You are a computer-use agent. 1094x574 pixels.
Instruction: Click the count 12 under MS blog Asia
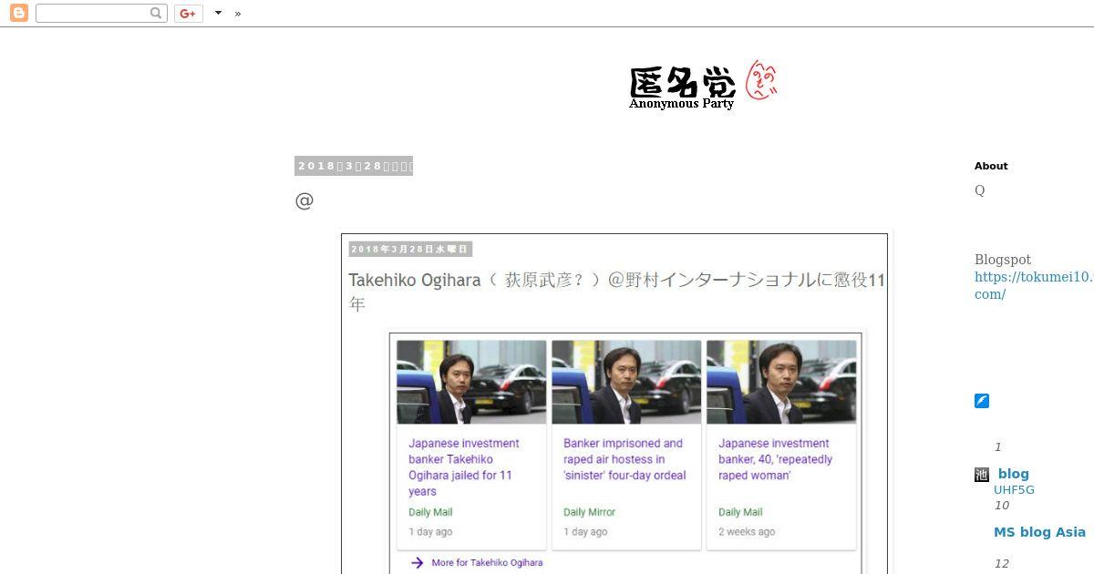pyautogui.click(x=1002, y=564)
